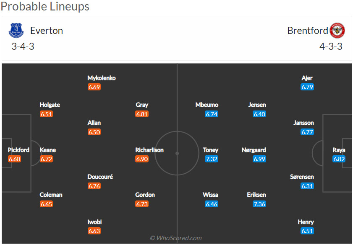Open the Brentford team name link
Image resolution: width=353 pixels, height=244 pixels.
tap(308, 31)
